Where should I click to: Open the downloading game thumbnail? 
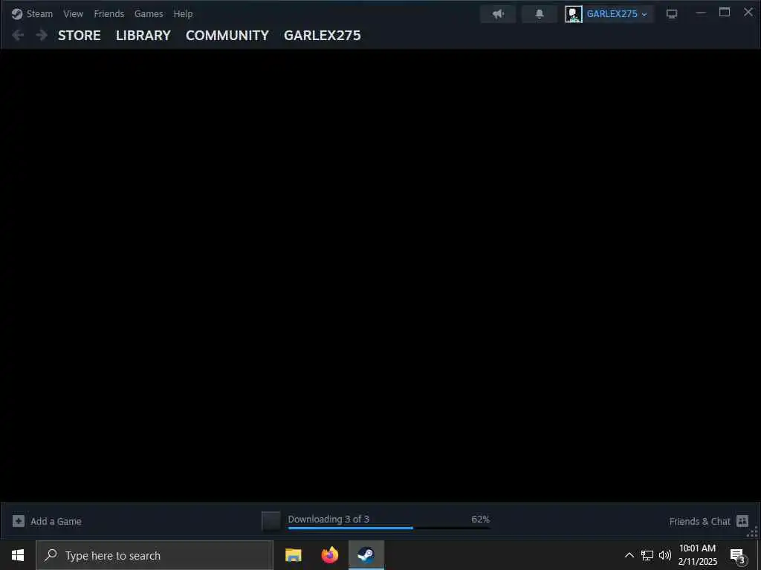pos(271,521)
